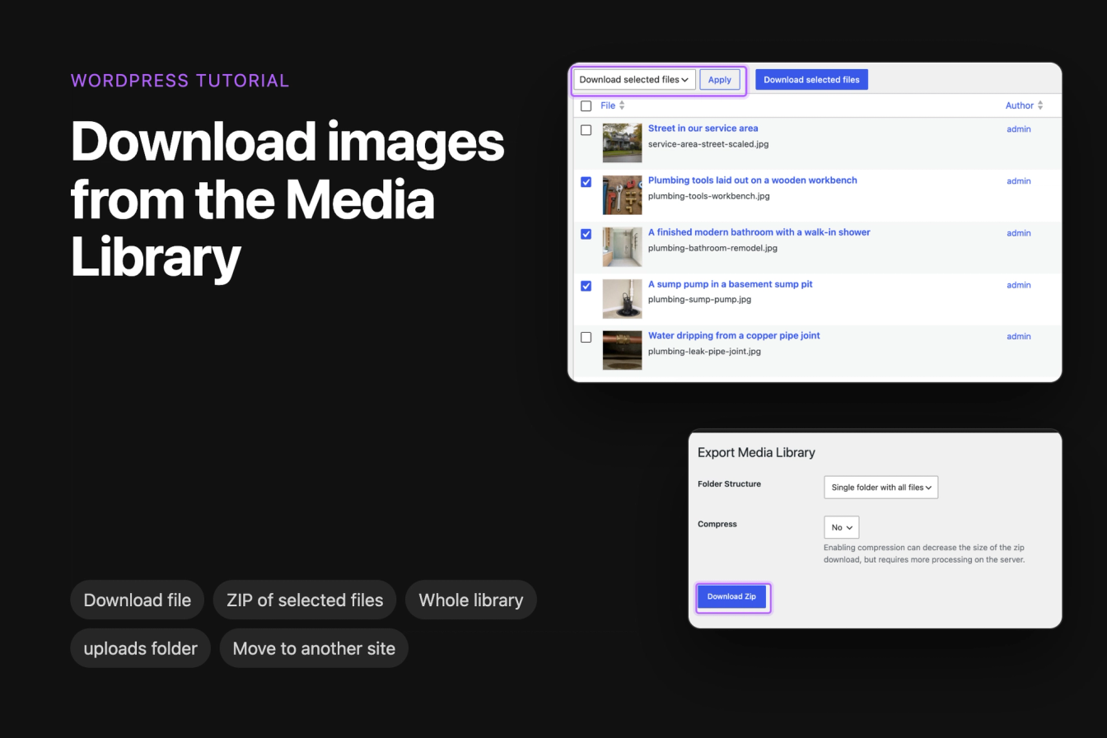Uncheck the 'finished modern bathroom' row checkbox

(x=586, y=234)
